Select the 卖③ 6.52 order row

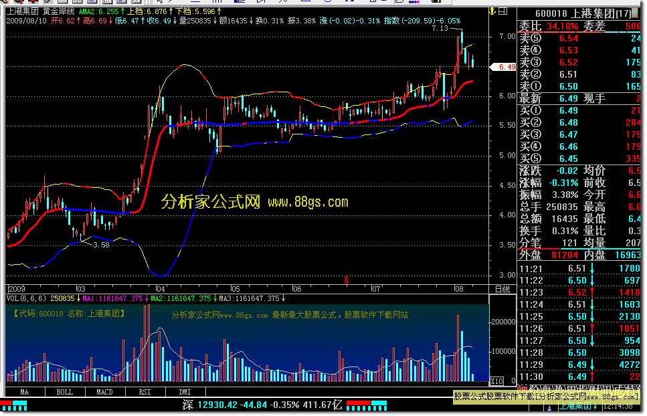coord(579,62)
